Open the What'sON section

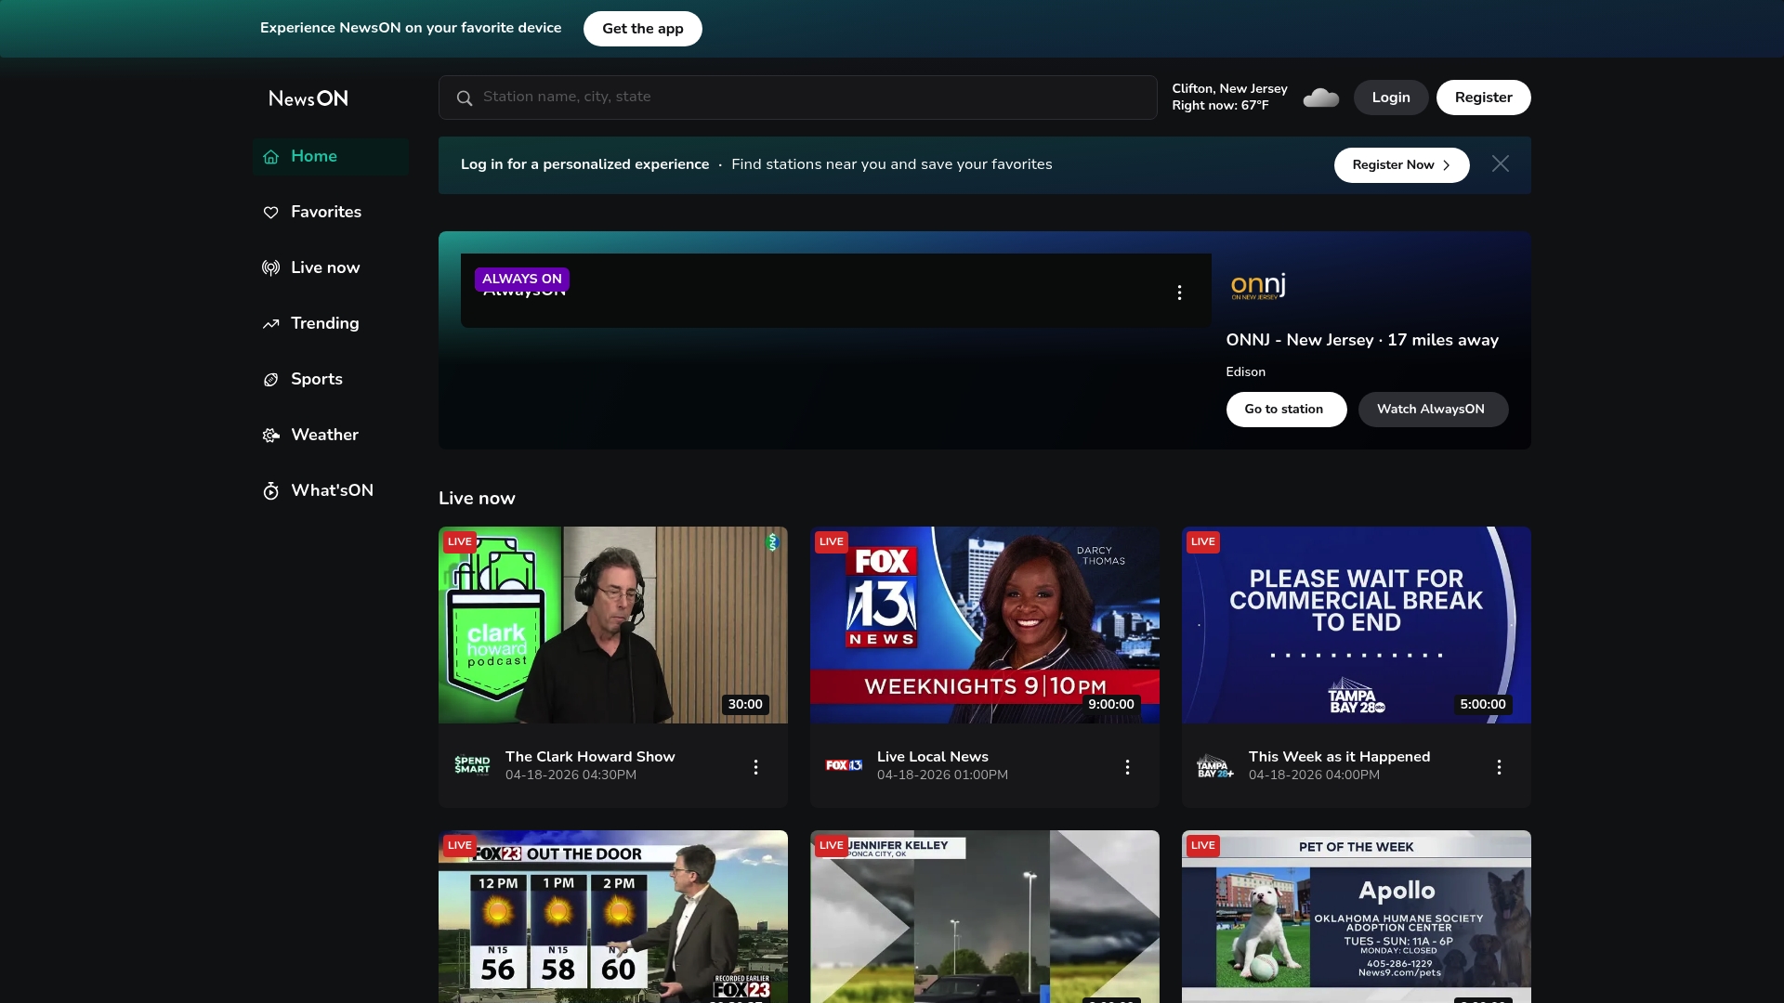[330, 491]
